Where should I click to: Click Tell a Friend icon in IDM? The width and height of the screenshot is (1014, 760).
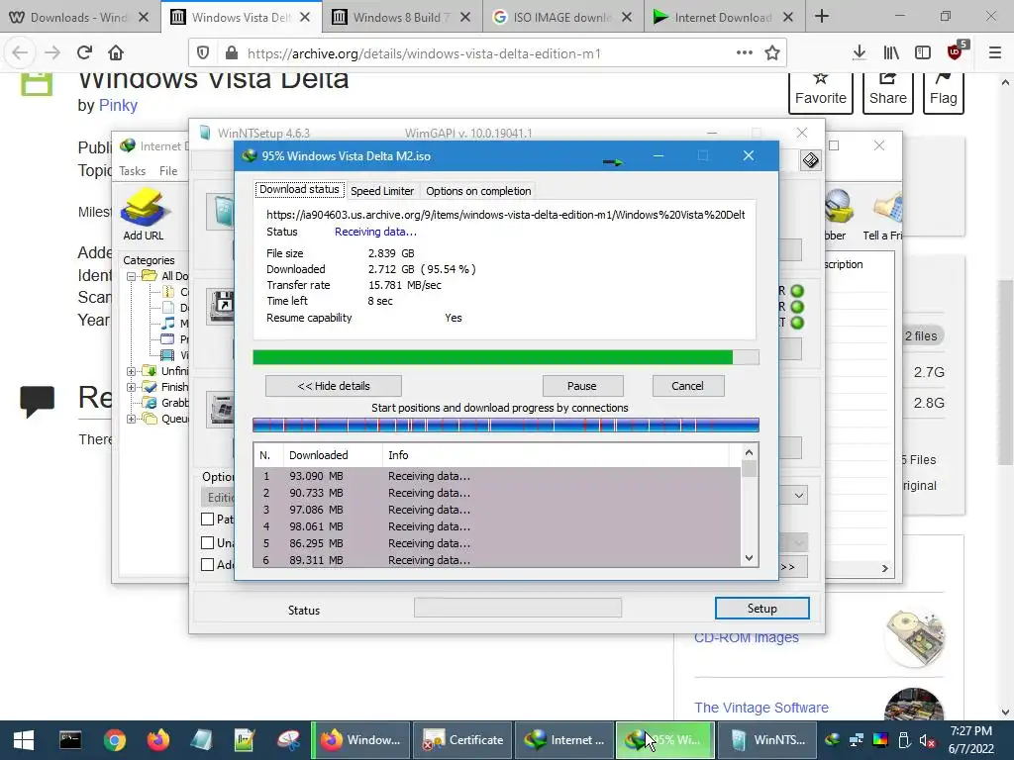(886, 208)
